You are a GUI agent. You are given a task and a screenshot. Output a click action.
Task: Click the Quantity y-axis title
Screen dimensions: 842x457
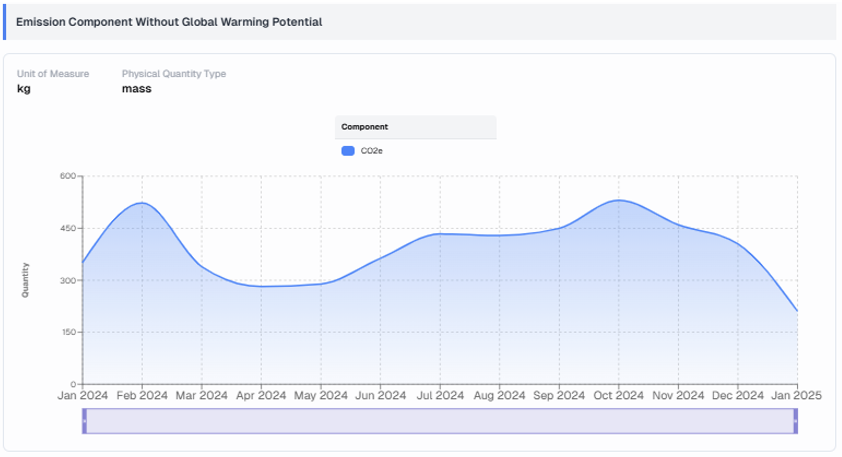click(x=25, y=280)
